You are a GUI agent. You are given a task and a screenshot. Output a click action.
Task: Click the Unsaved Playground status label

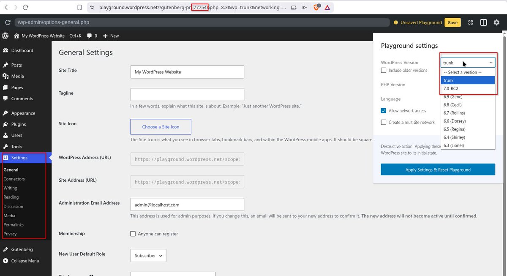[x=418, y=22]
